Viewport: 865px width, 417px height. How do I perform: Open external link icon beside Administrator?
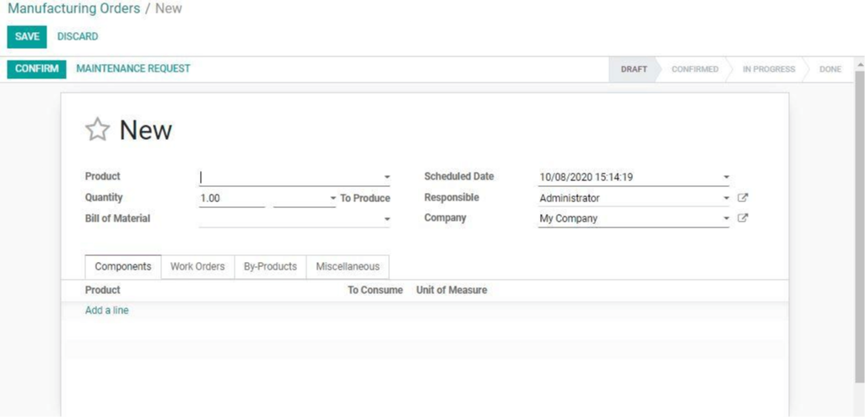(743, 198)
